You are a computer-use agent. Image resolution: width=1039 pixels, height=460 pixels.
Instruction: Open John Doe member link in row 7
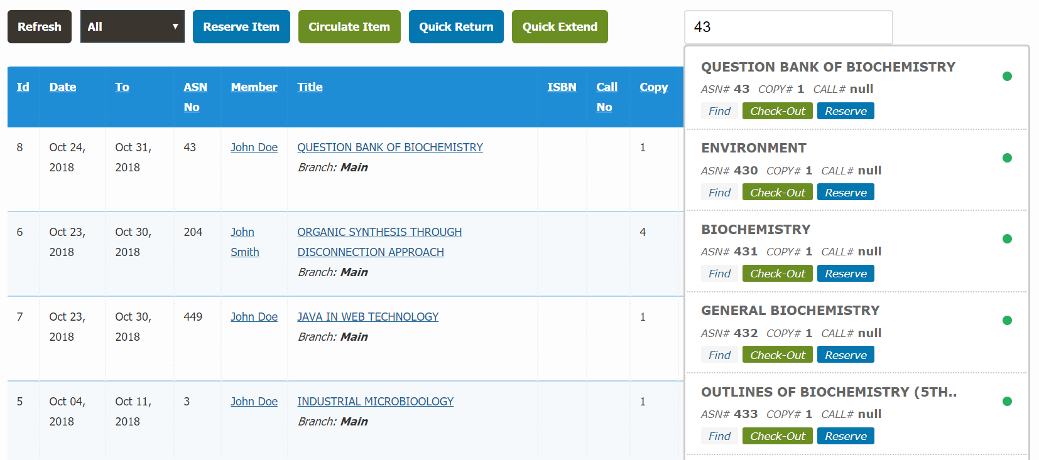point(254,316)
